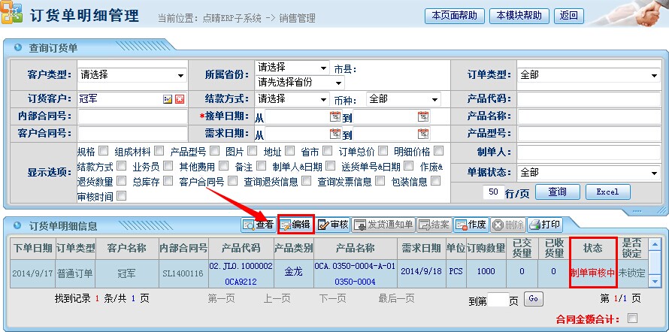Open calendar picker for 需求日期 end date
Image resolution: width=669 pixels, height=332 pixels.
point(422,134)
